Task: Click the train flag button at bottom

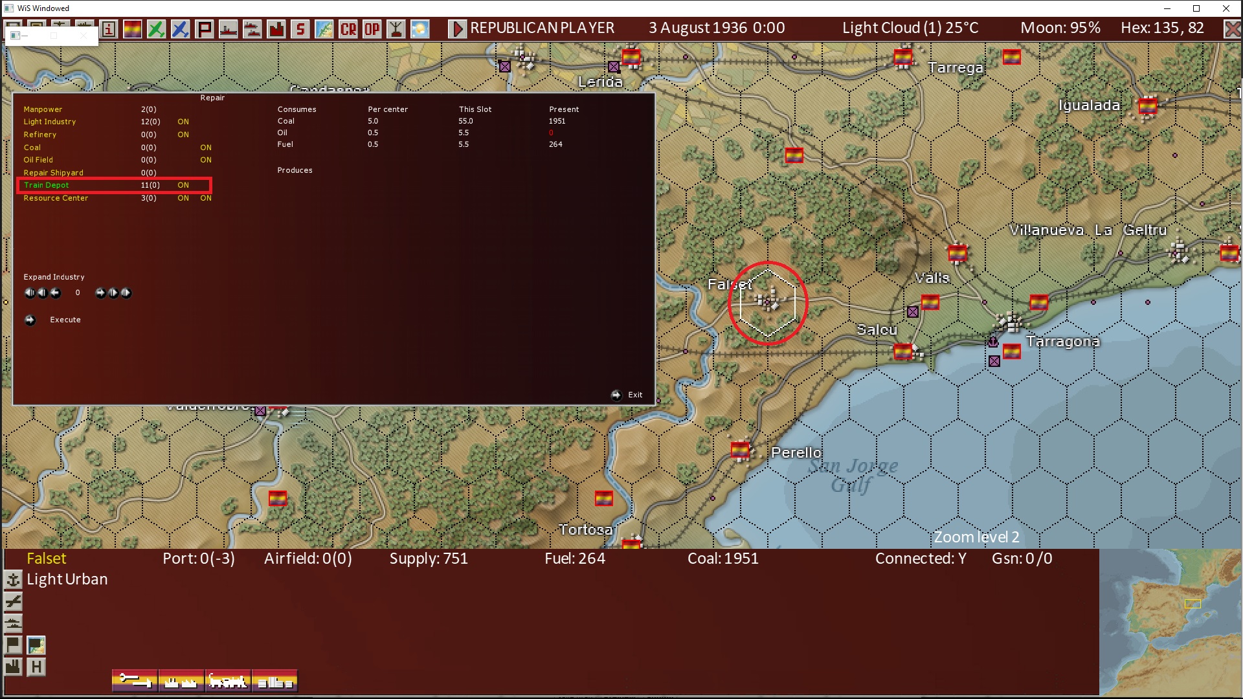Action: [228, 681]
